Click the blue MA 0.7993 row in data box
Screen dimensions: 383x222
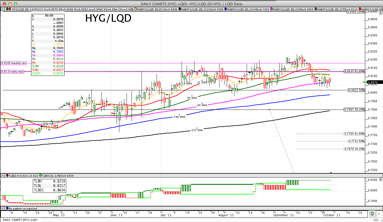(48, 52)
